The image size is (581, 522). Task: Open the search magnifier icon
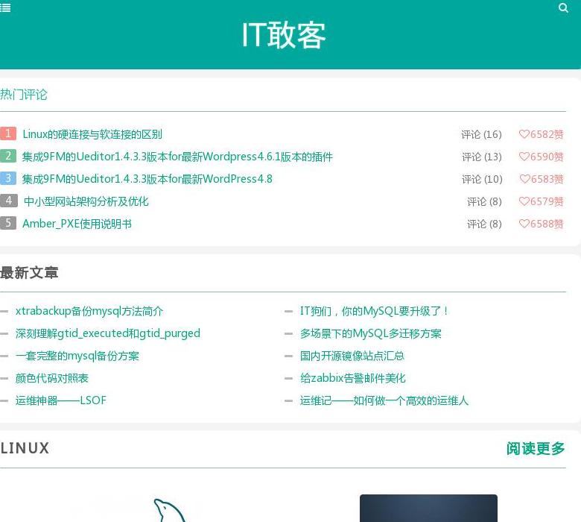point(563,7)
